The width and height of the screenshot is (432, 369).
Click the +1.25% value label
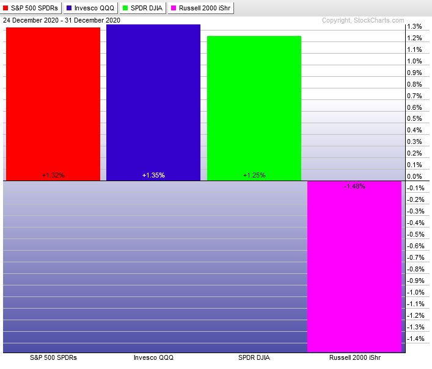click(254, 175)
